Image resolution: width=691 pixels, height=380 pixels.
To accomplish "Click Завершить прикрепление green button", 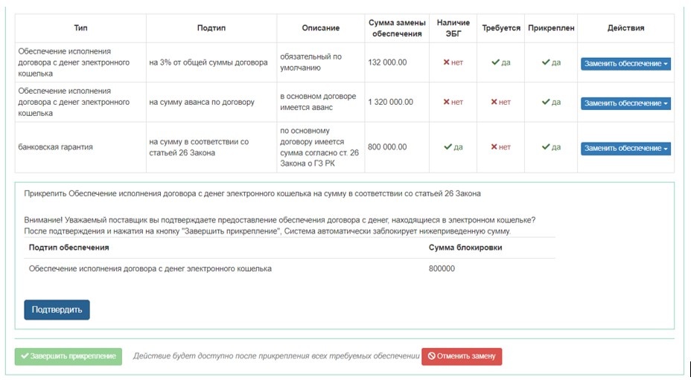I will click(x=67, y=356).
